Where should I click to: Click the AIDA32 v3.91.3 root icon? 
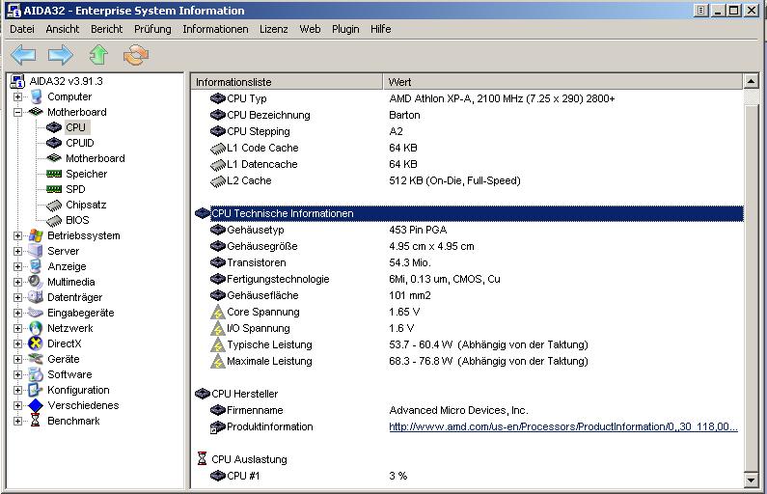point(17,81)
